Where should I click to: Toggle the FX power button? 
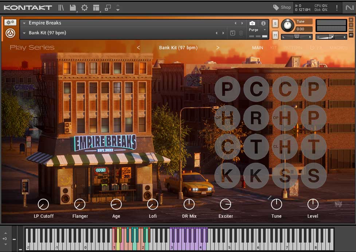[x=312, y=47]
